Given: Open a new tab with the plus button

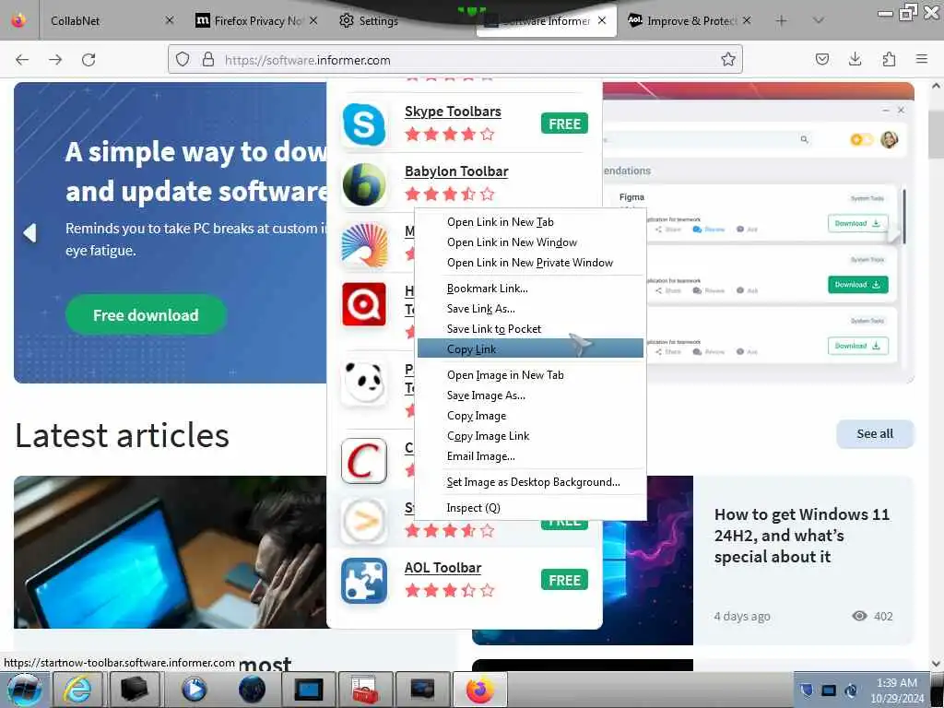Looking at the screenshot, I should tap(782, 21).
